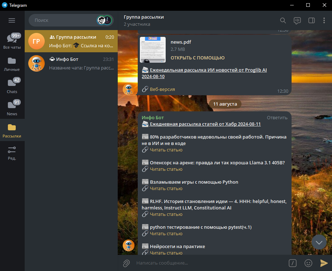Viewport: 332px width, 271px height.
Task: Click ОТКРЫТЬ С ПОМОЩЬЮ link
Action: 197,58
